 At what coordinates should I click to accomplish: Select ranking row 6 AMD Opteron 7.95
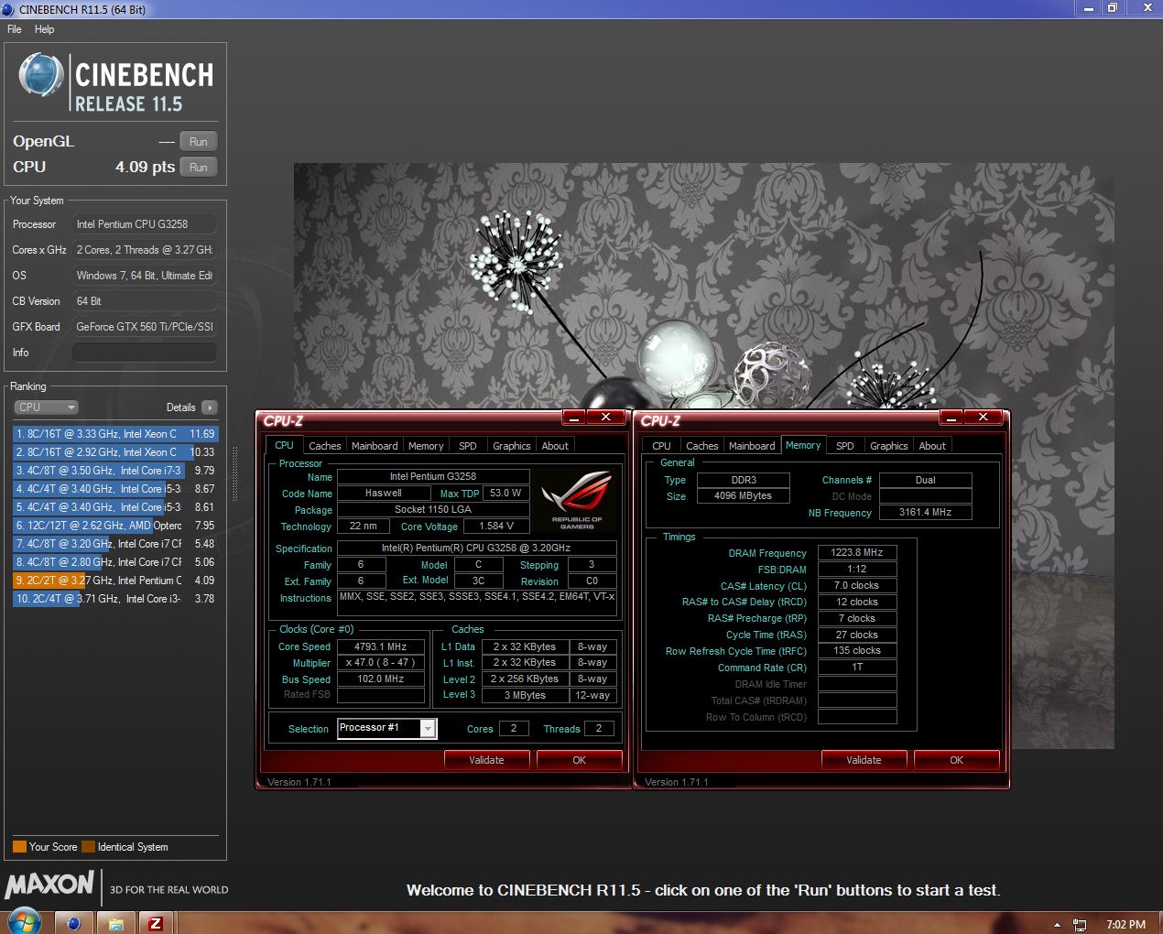pos(115,526)
